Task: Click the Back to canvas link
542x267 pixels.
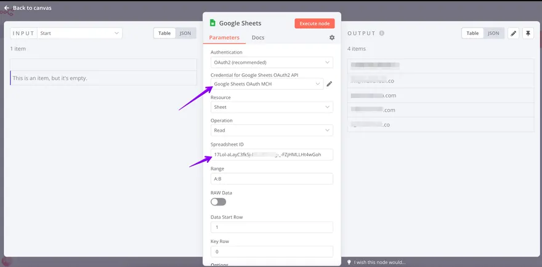Action: (x=32, y=7)
